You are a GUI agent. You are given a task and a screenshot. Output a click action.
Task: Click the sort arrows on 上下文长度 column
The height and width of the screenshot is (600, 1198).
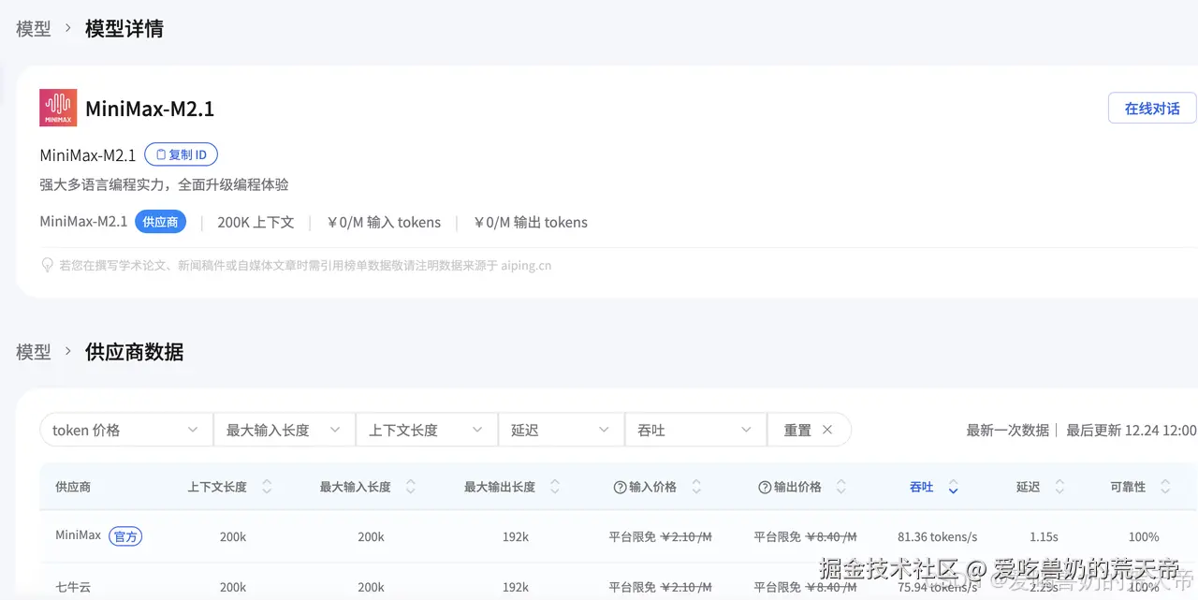[267, 486]
